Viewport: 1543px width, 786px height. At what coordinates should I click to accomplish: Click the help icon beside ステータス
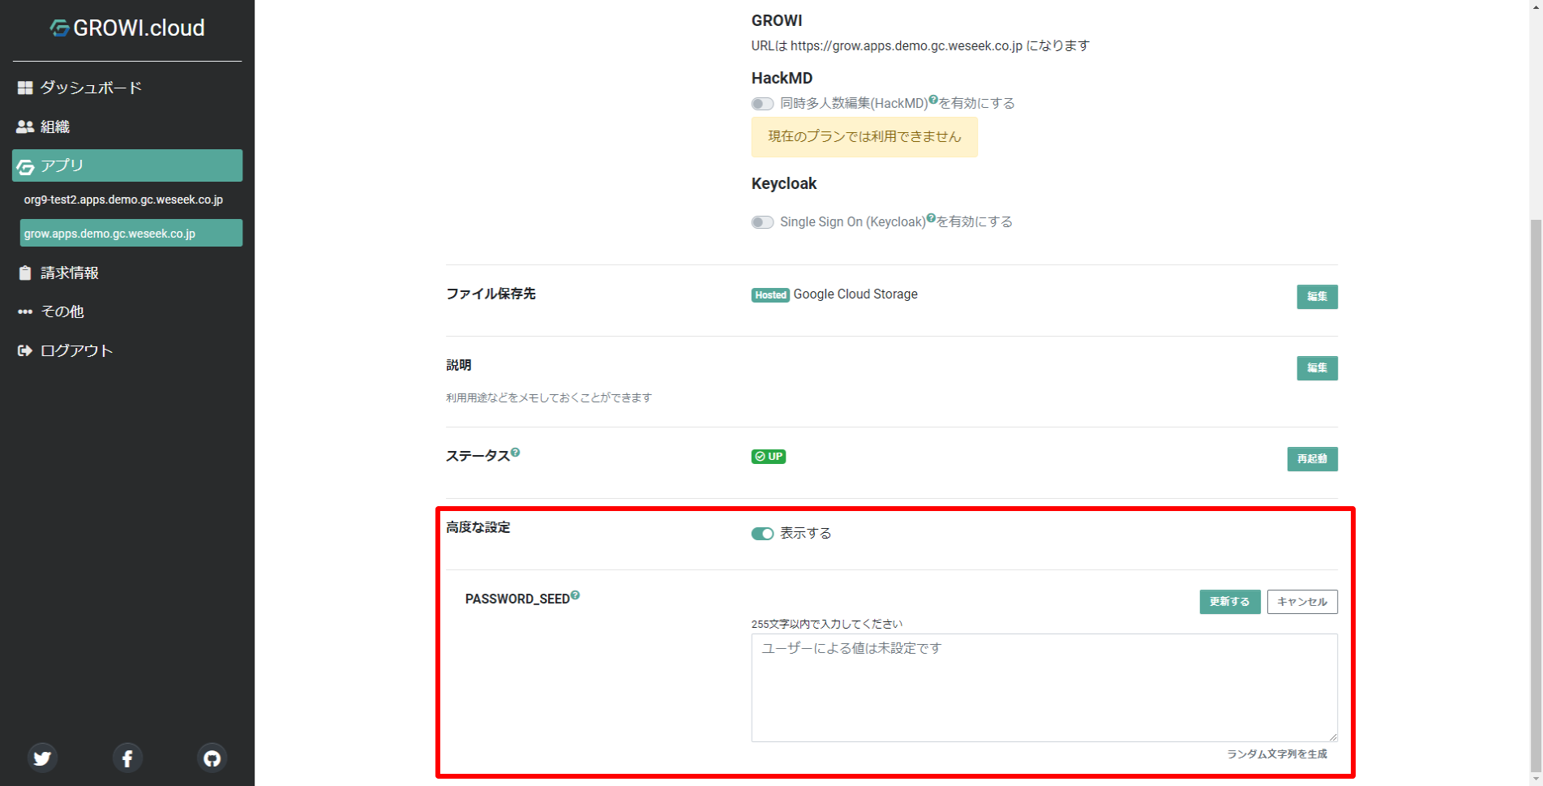(516, 452)
